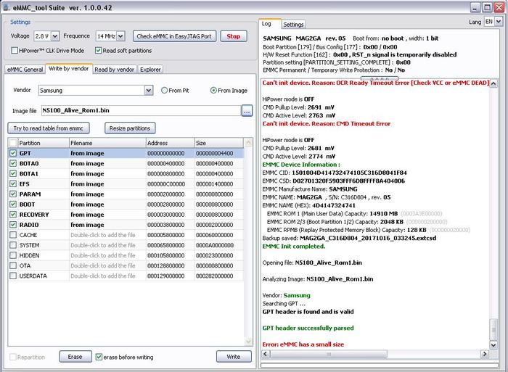Click Check eMMC in EasyJTAG Port
Image resolution: width=508 pixels, height=372 pixels.
coord(174,36)
